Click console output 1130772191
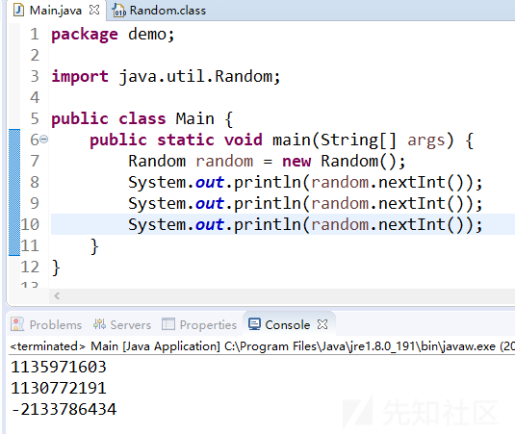The height and width of the screenshot is (434, 515). pos(59,388)
